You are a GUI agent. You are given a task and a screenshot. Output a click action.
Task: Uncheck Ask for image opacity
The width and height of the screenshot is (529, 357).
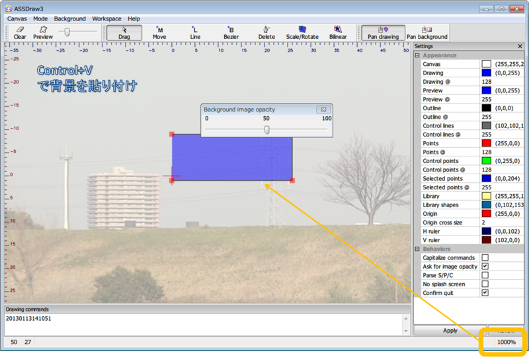click(485, 266)
